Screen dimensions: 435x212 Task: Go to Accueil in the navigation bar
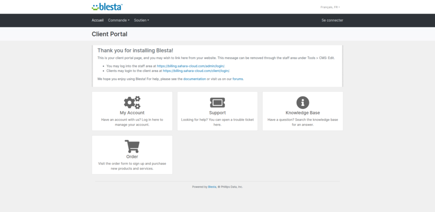(98, 20)
